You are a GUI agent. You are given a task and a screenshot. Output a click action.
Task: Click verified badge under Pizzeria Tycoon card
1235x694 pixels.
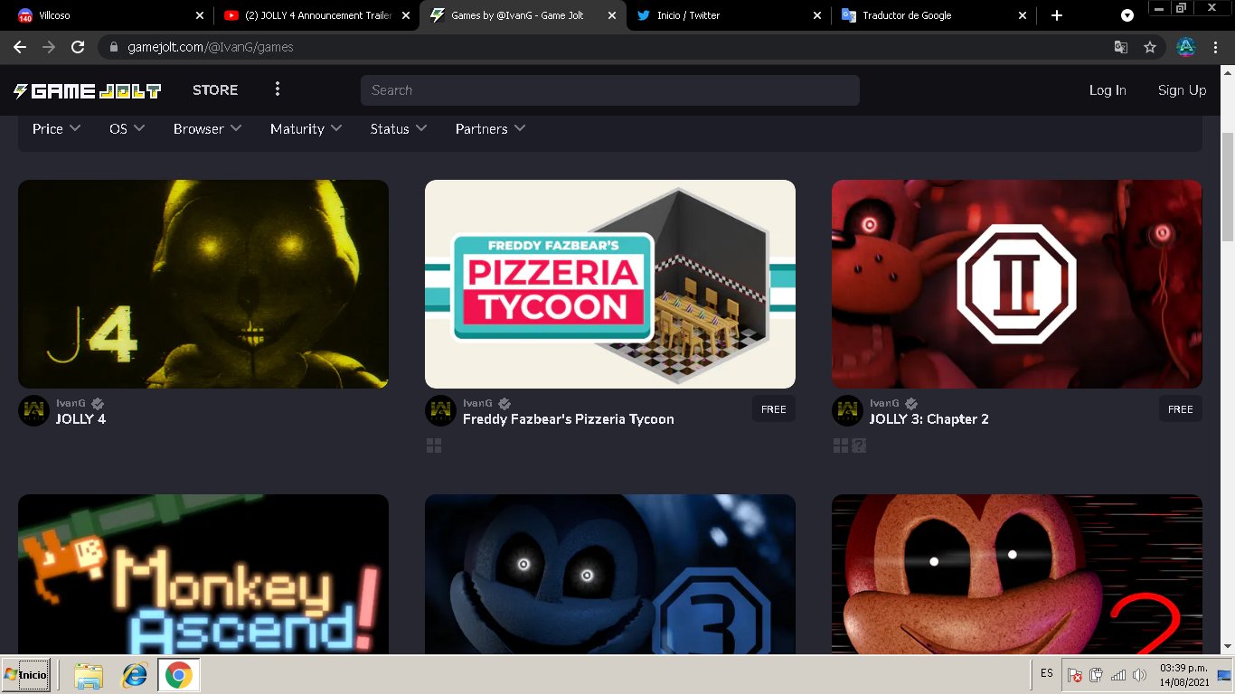click(x=504, y=404)
